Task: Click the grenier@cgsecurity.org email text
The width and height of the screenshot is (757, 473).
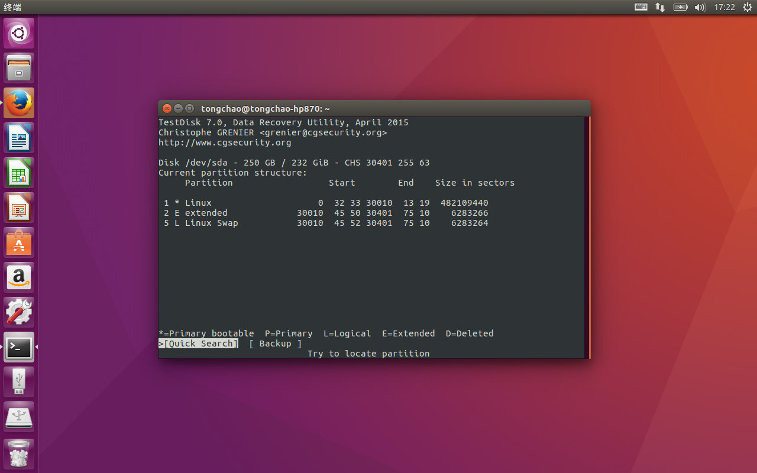Action: (323, 132)
